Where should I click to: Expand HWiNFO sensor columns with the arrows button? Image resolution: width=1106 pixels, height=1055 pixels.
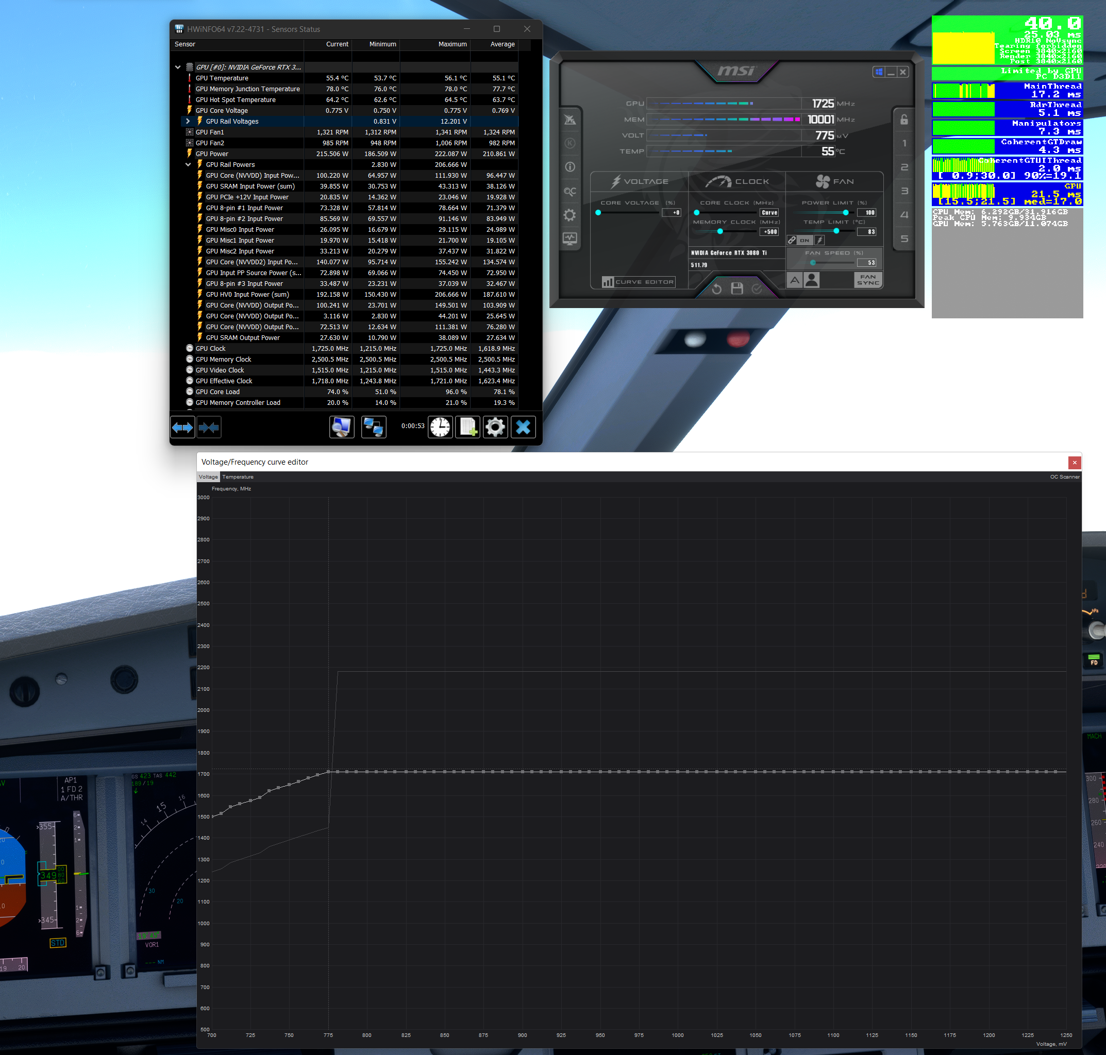182,428
